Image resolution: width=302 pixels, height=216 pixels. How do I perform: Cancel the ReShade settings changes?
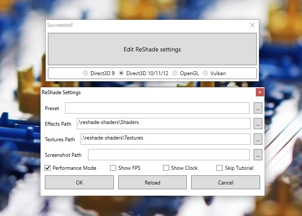[226, 182]
